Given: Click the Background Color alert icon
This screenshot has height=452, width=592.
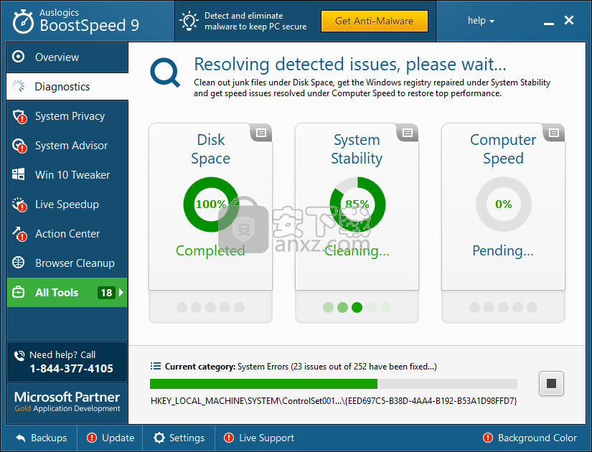Looking at the screenshot, I should click(x=488, y=438).
